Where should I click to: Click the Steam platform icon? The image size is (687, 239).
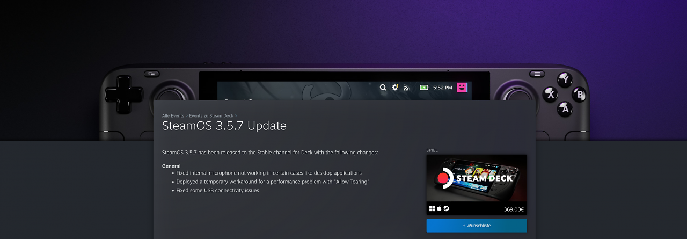tap(446, 208)
